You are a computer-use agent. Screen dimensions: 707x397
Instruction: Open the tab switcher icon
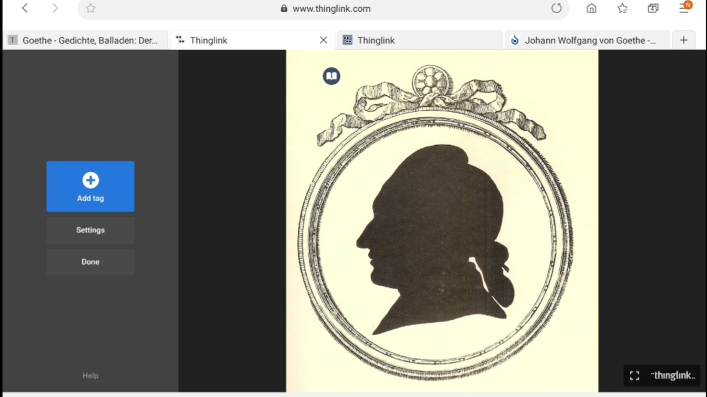tap(653, 8)
